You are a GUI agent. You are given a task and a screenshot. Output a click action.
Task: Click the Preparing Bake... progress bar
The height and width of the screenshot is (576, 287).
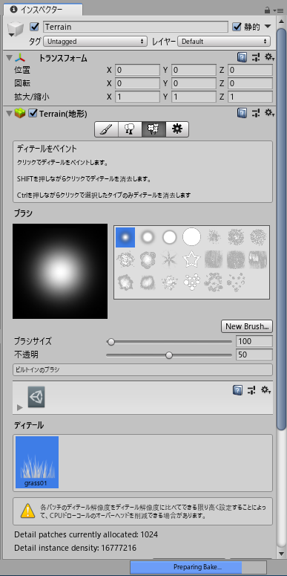tap(198, 566)
